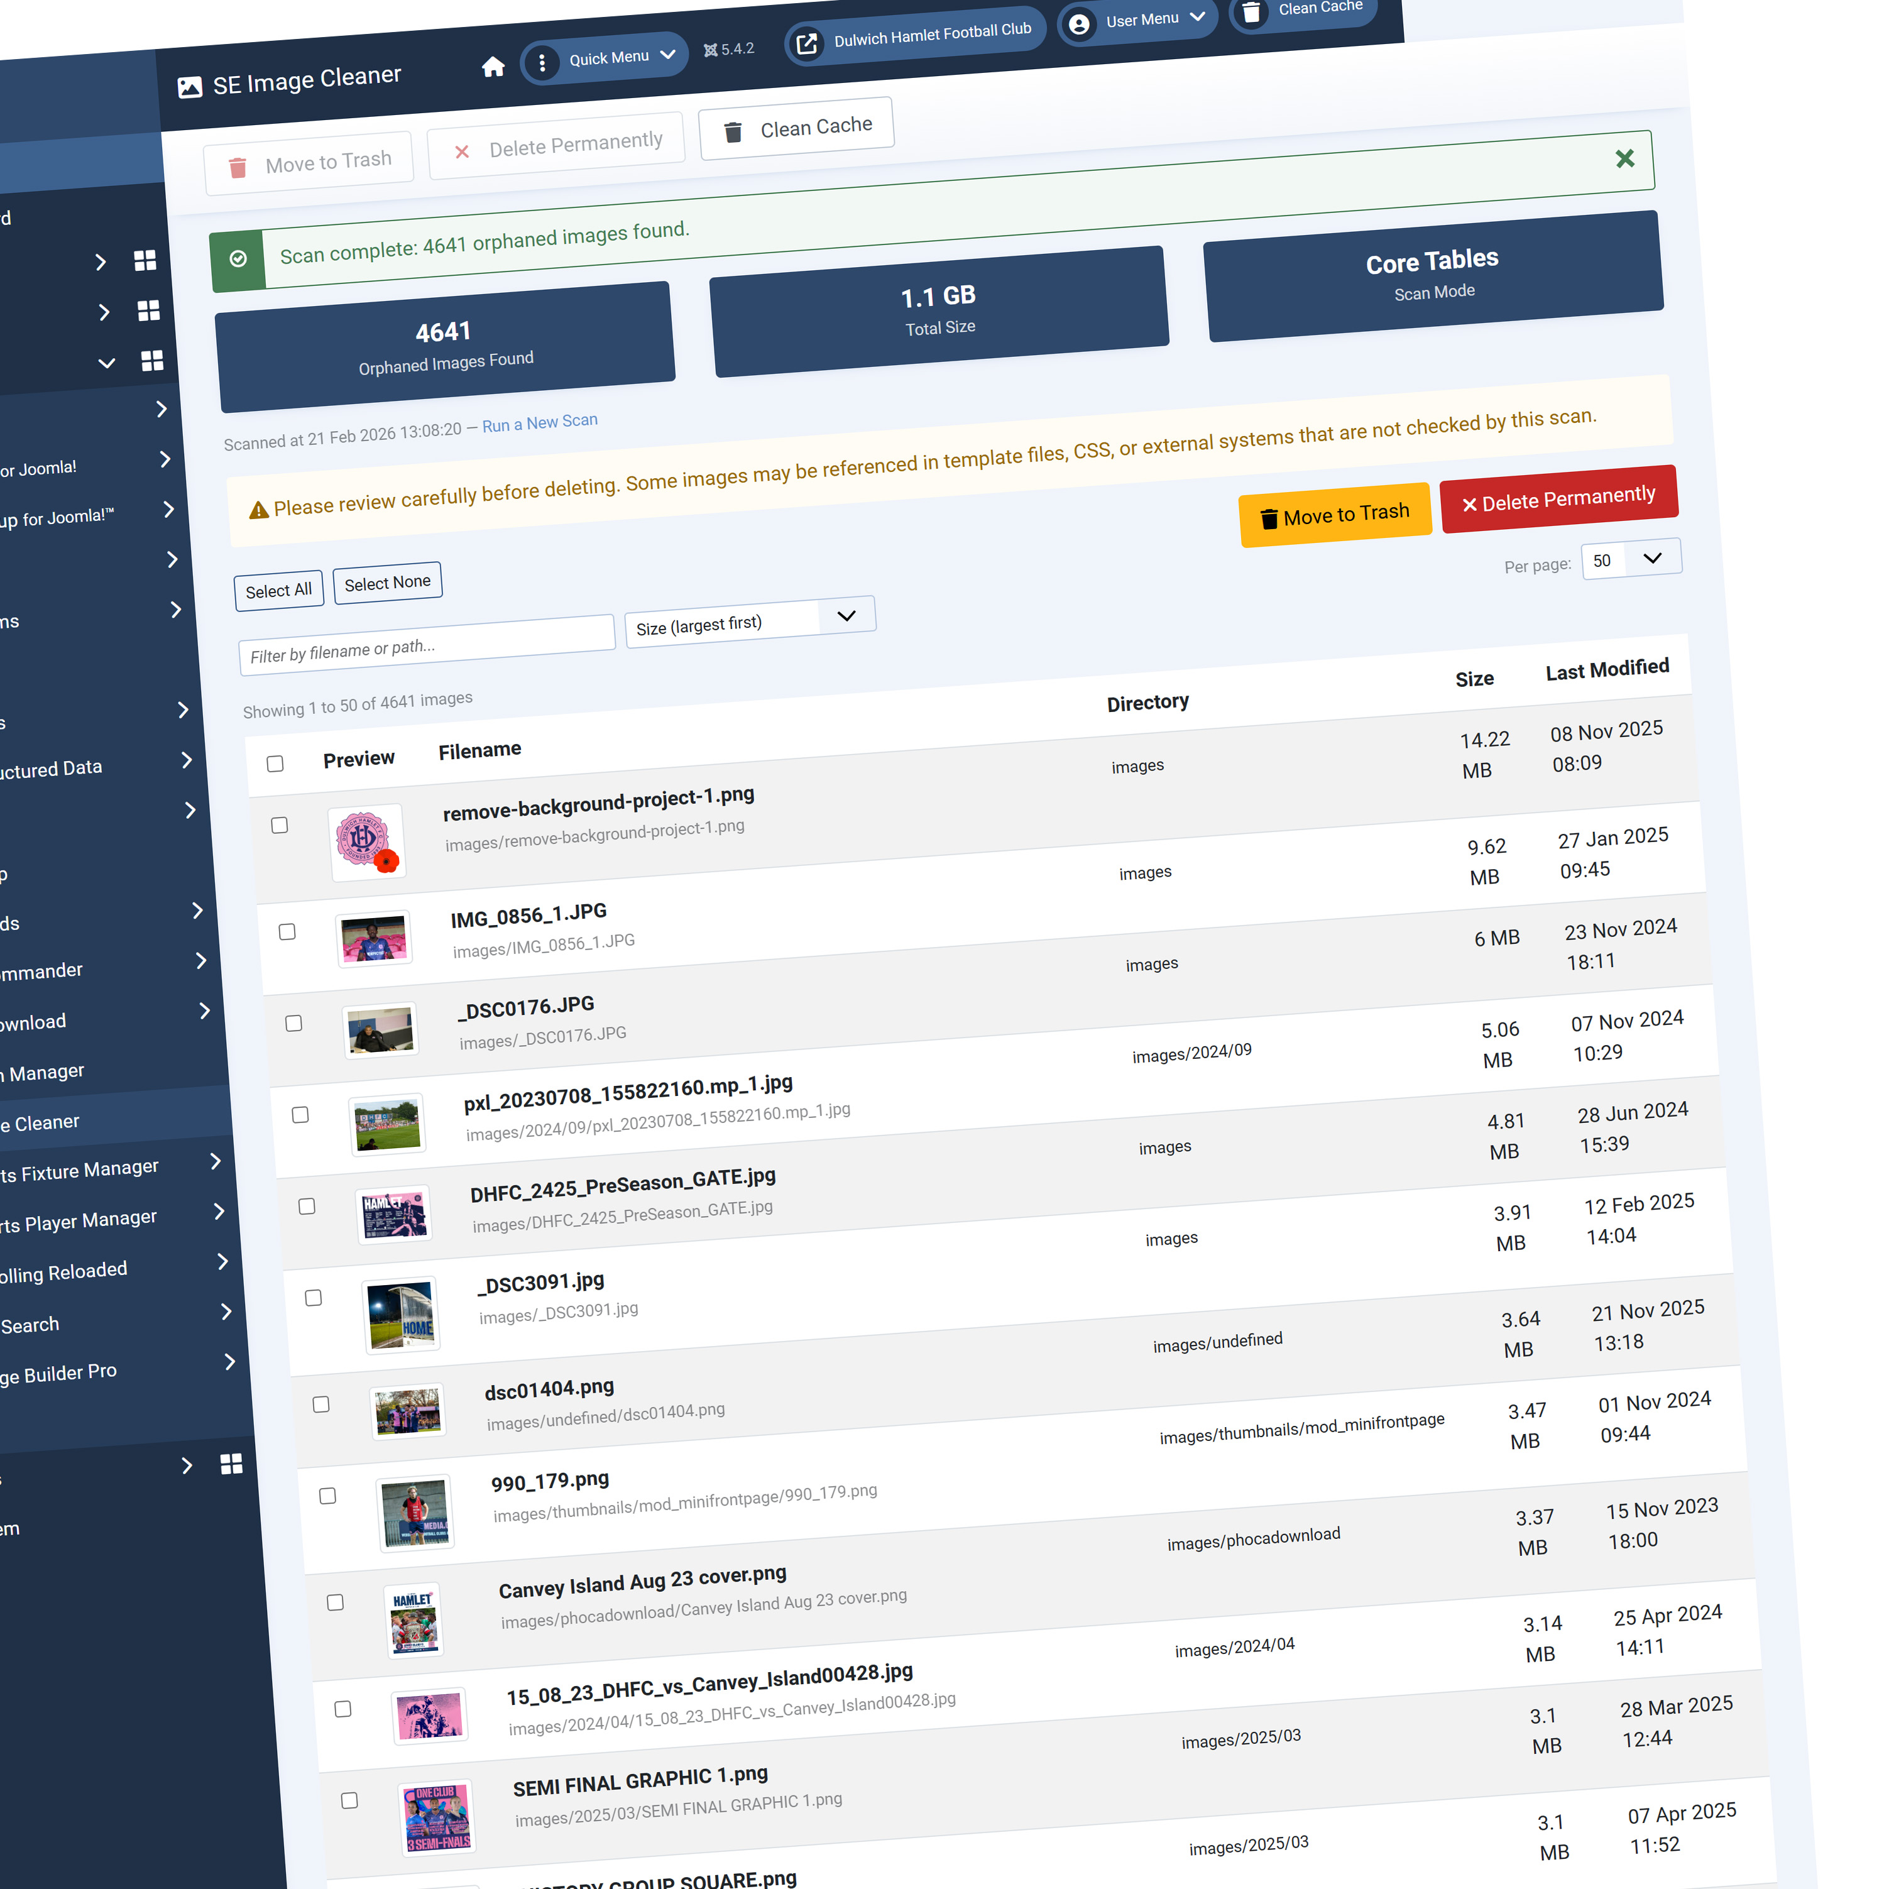1889x1889 pixels.
Task: Click the external link icon beside Dulwich Hamlet
Action: point(807,44)
